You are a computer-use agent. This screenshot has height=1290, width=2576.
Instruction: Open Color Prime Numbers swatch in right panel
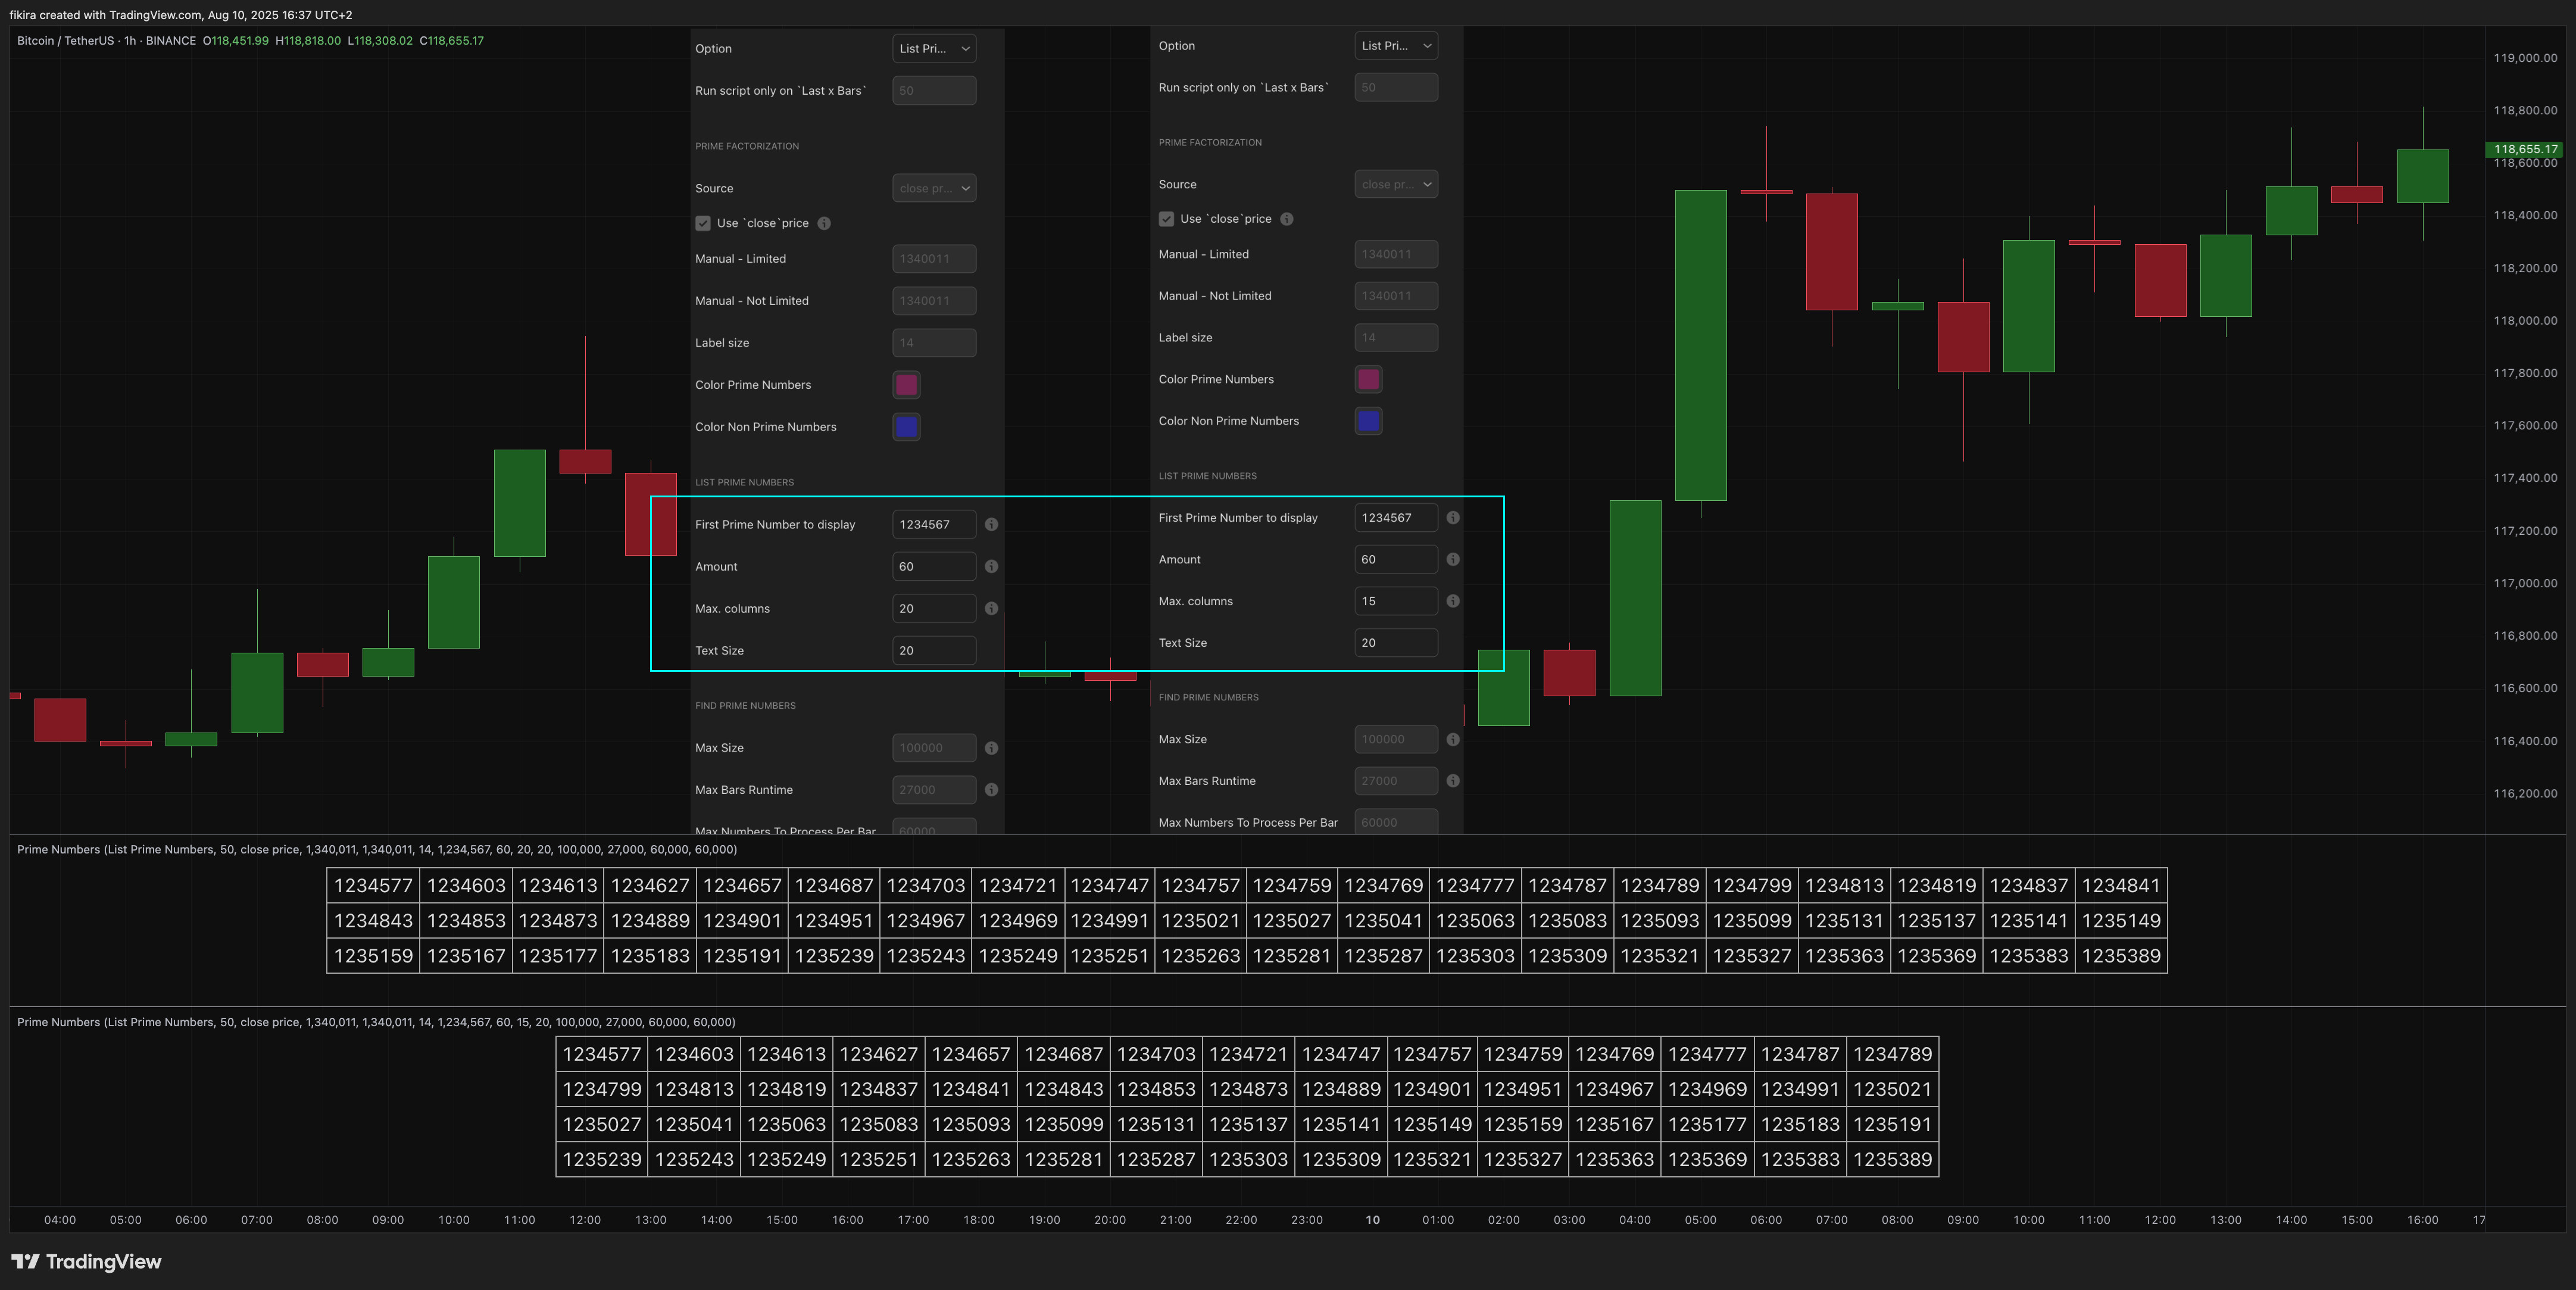click(x=1368, y=379)
